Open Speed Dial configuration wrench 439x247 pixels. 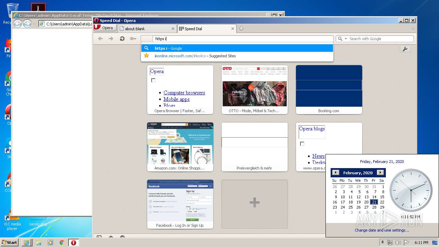coord(405,49)
